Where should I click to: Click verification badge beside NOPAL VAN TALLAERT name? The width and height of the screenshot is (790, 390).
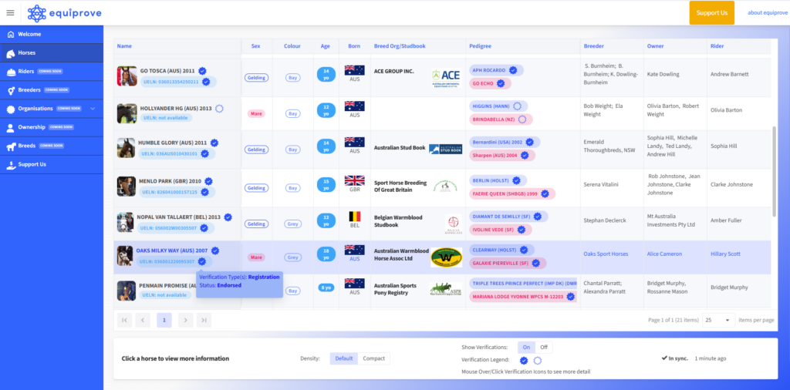pos(228,217)
